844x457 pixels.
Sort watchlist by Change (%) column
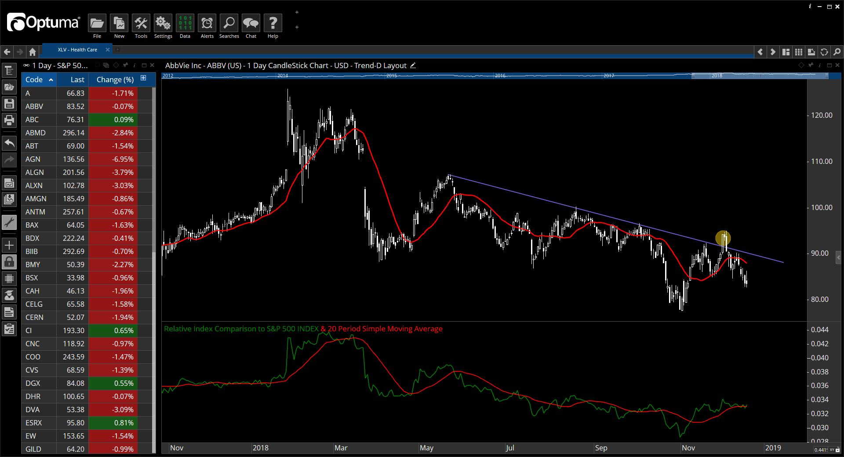point(115,80)
